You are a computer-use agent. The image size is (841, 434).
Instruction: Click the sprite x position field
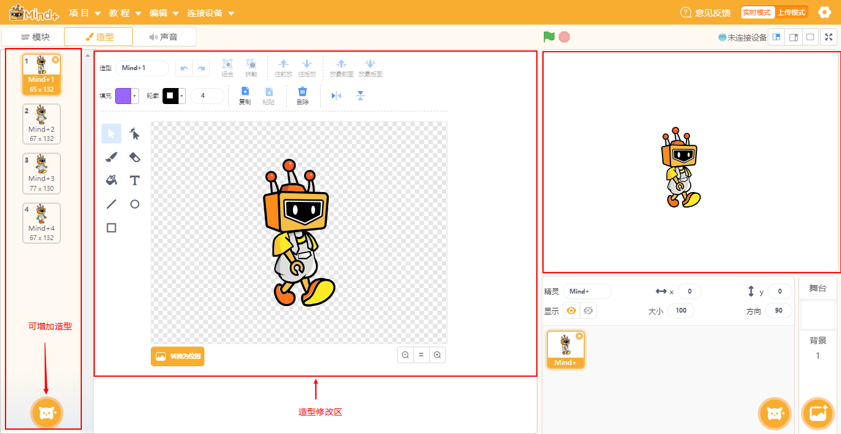pyautogui.click(x=690, y=291)
